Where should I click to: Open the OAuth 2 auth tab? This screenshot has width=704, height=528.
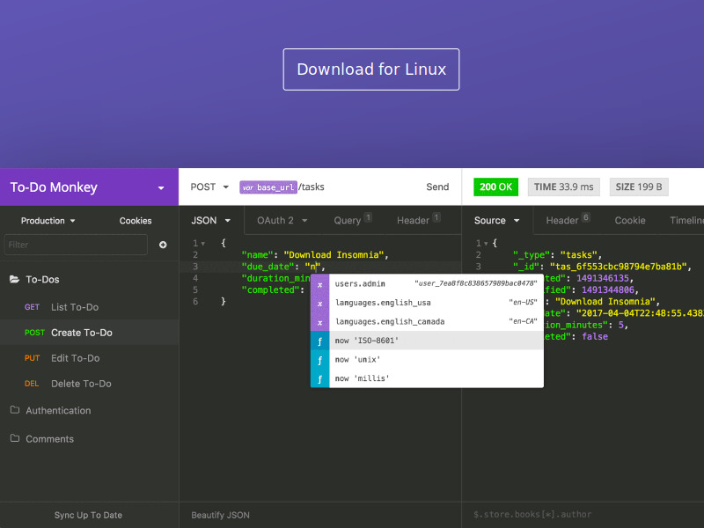282,220
